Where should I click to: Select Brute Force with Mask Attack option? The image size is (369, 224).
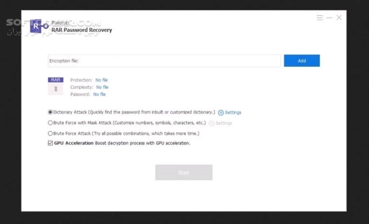click(50, 123)
